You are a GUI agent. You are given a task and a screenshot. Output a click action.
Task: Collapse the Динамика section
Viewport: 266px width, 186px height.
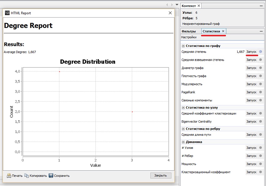(x=183, y=142)
